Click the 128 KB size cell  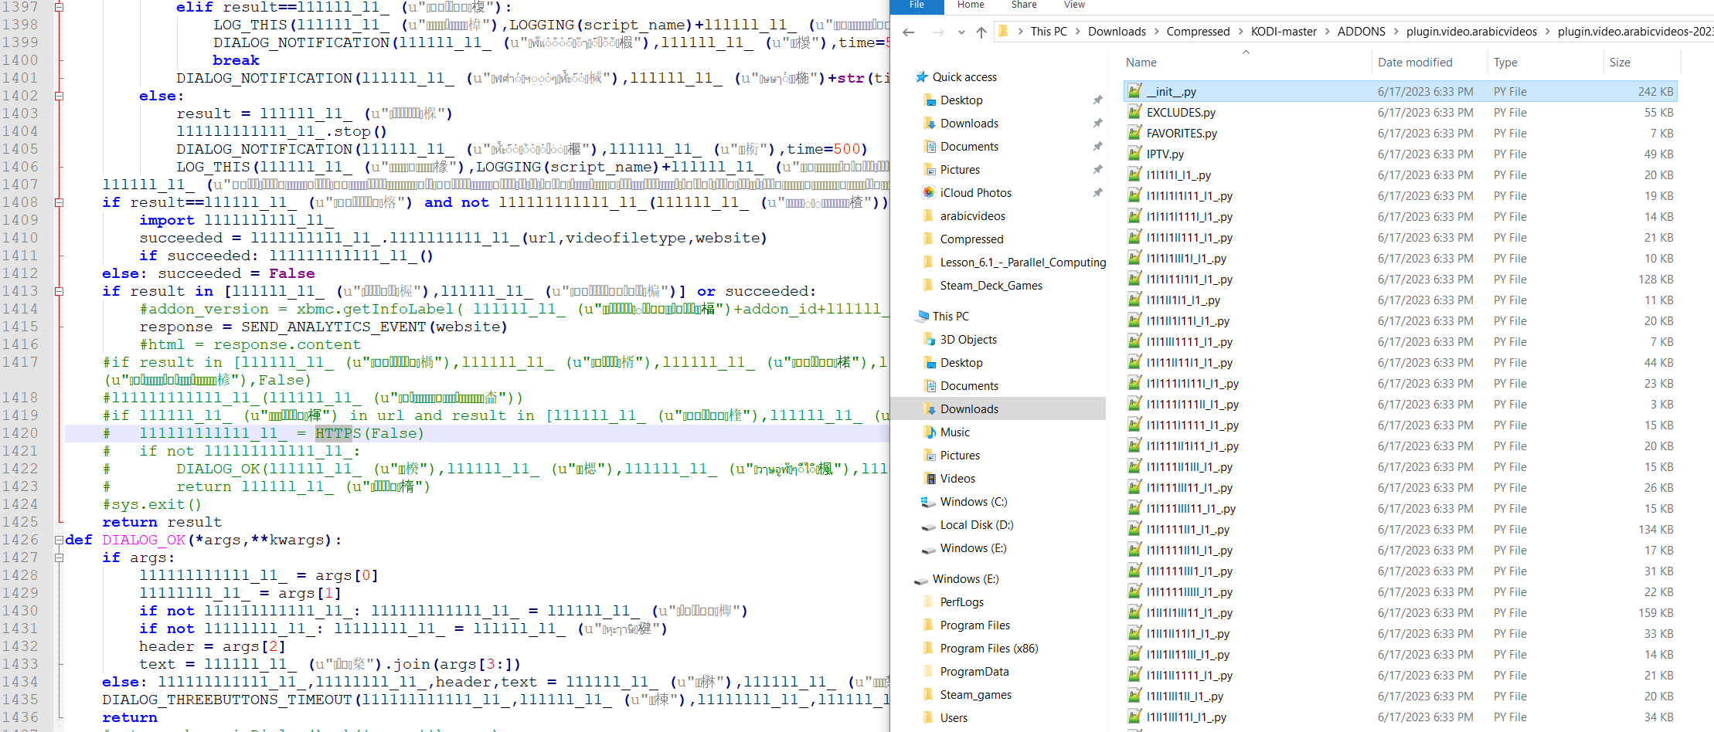(x=1655, y=280)
